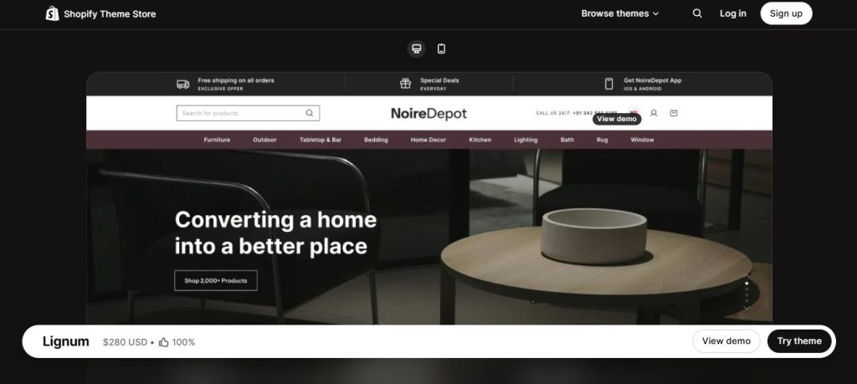Expand the Browse themes dropdown
Screen dimensions: 857x384
click(x=620, y=13)
